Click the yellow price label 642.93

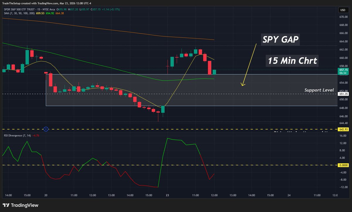(343, 129)
